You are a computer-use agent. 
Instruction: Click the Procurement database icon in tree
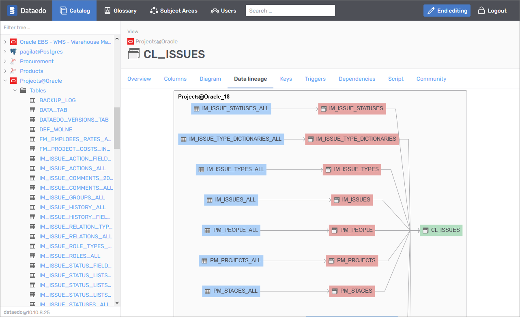click(x=13, y=62)
